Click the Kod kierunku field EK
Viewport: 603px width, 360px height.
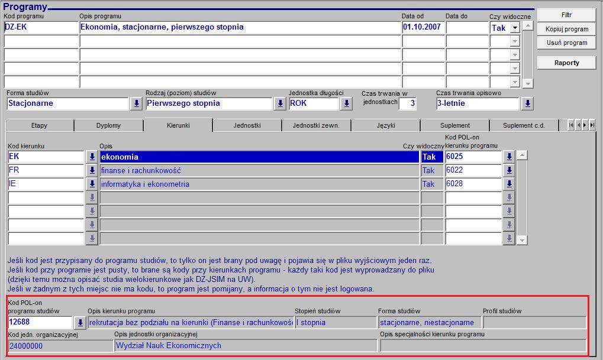coord(46,157)
